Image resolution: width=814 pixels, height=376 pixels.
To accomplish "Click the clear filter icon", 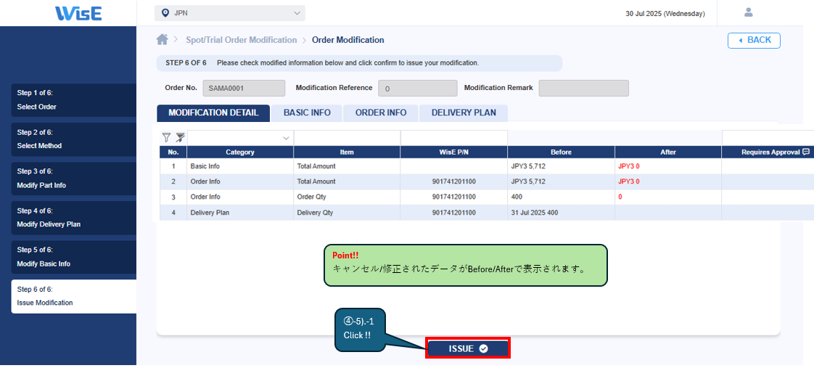I will coord(180,137).
